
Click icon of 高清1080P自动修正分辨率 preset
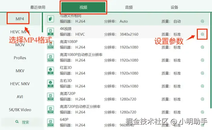pos(51,58)
